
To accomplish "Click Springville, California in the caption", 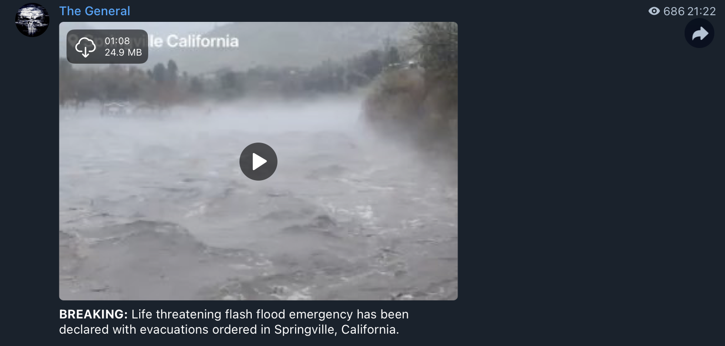I will (336, 329).
